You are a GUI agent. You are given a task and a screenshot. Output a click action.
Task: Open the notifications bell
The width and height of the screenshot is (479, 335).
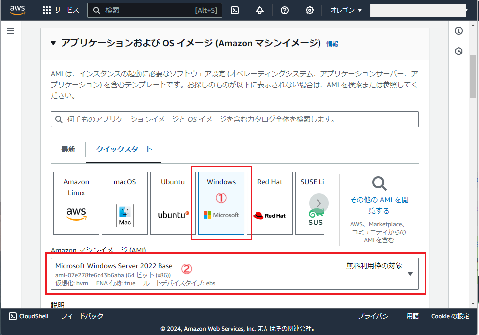tap(260, 10)
